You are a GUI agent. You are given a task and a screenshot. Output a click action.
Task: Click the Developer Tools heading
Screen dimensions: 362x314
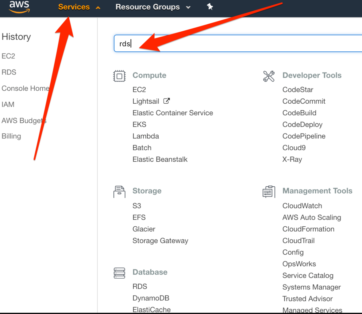point(312,75)
